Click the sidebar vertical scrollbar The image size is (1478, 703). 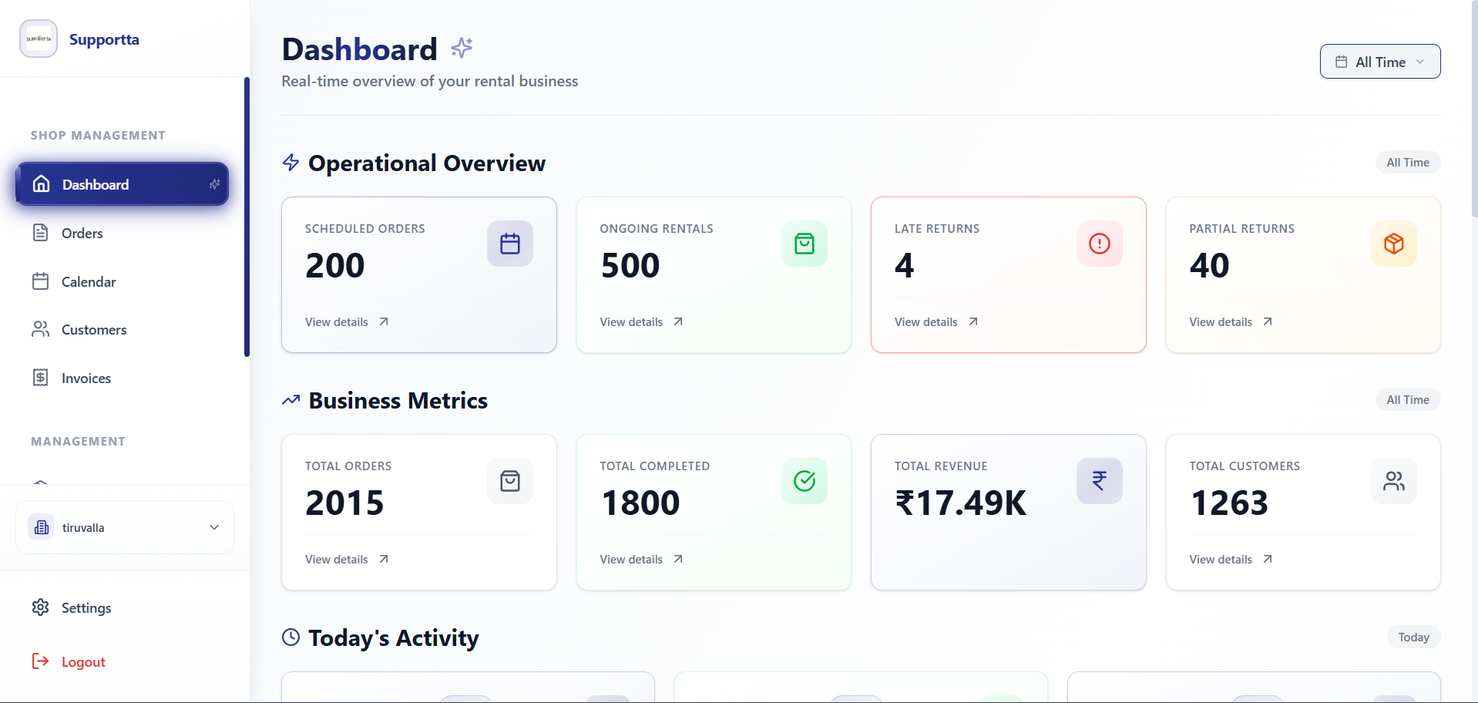click(247, 217)
